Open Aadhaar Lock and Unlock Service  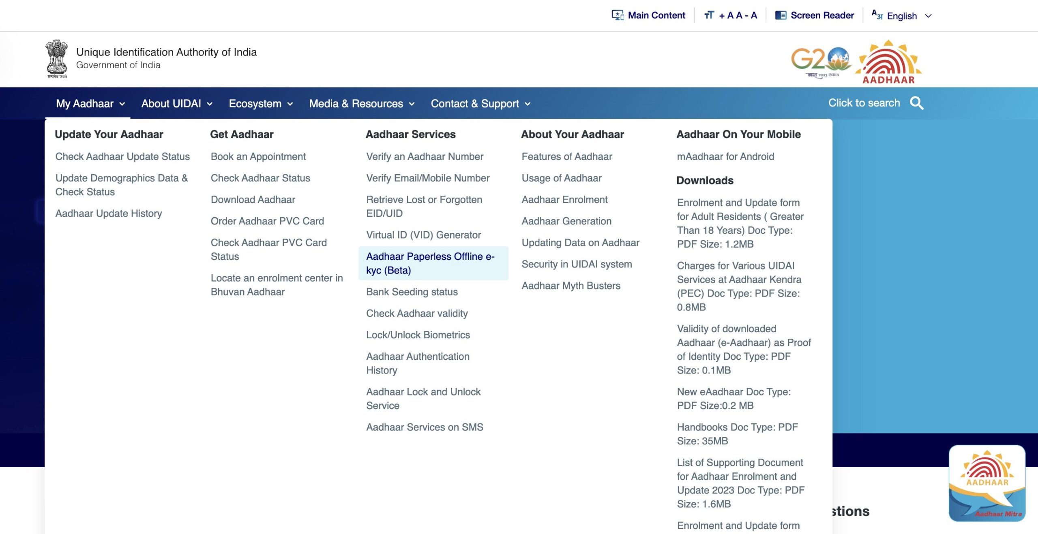(423, 398)
